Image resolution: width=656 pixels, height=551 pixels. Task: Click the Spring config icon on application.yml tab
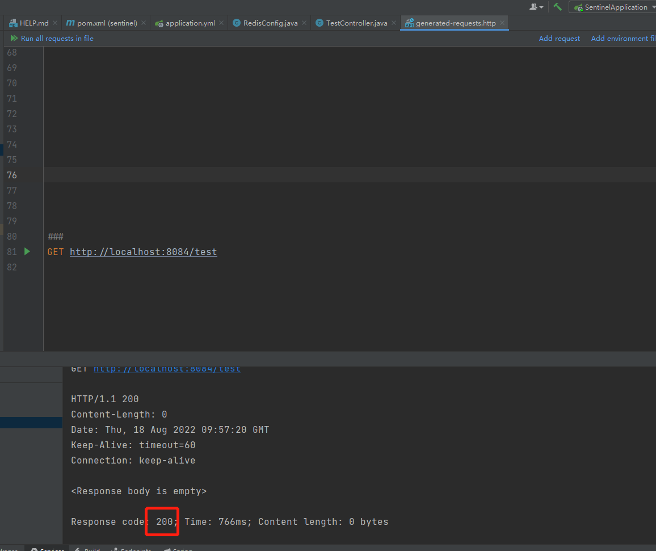(159, 23)
